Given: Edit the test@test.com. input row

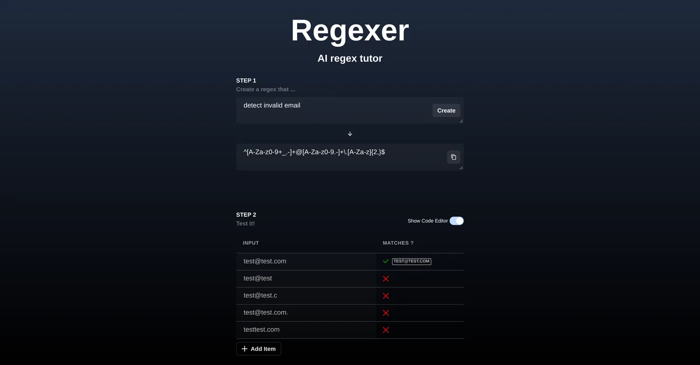Looking at the screenshot, I should coord(306,313).
